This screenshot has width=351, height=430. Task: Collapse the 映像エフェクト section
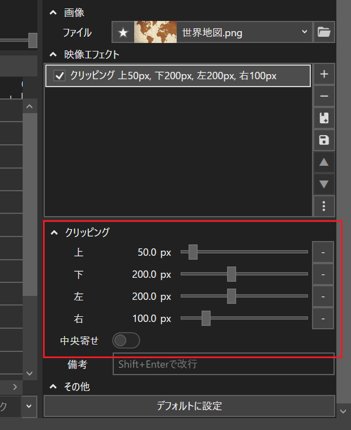click(53, 54)
